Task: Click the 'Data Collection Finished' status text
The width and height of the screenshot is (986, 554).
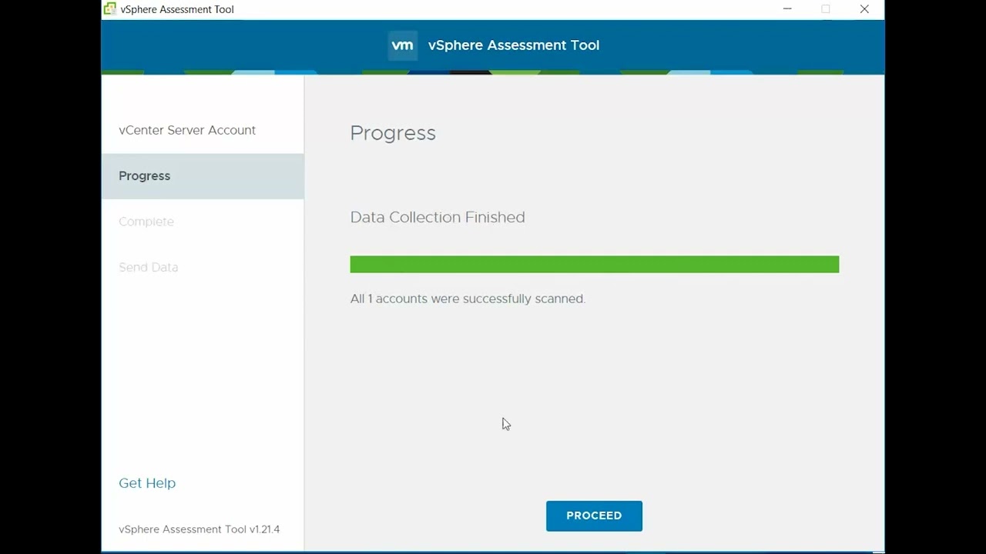Action: (438, 217)
